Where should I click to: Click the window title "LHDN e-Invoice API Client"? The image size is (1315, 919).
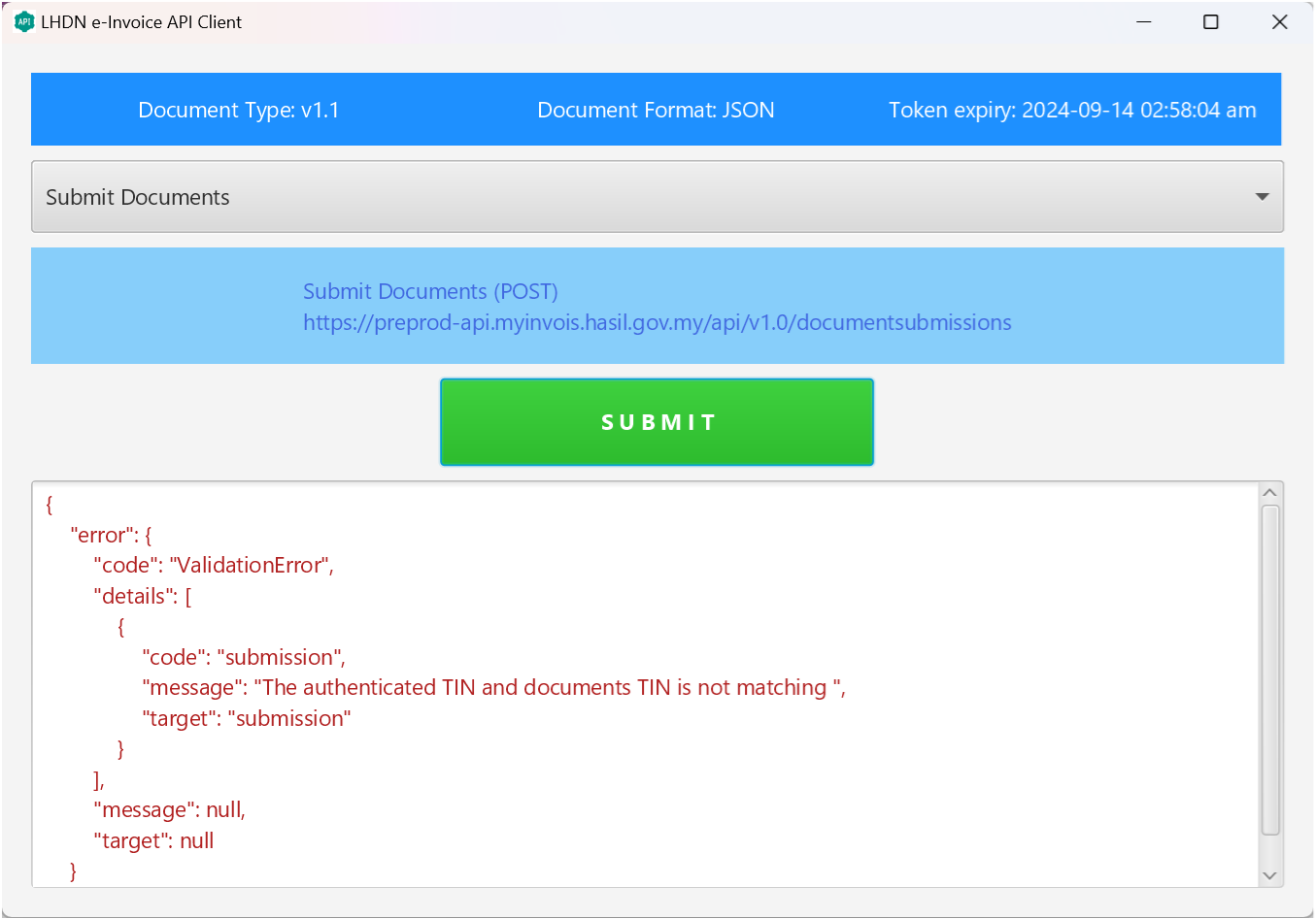(x=141, y=21)
